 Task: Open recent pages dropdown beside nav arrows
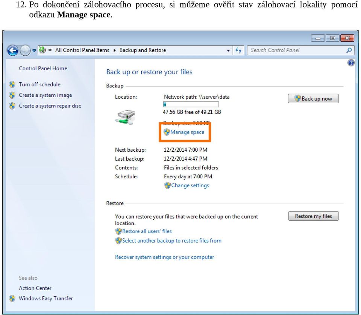click(34, 50)
